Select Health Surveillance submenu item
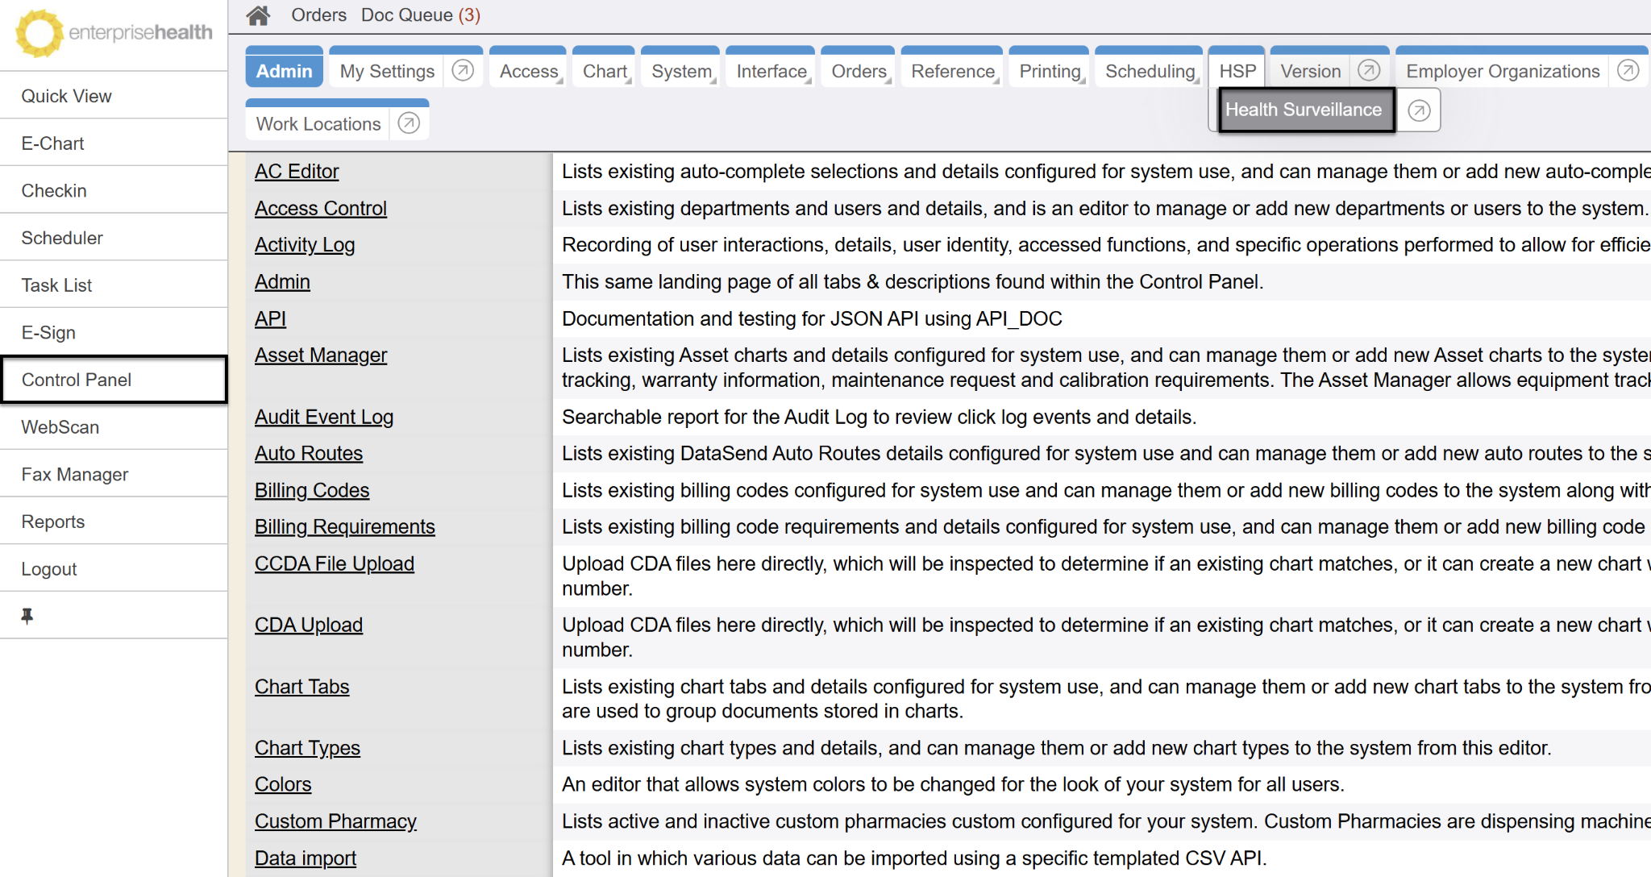This screenshot has height=877, width=1651. click(x=1304, y=110)
